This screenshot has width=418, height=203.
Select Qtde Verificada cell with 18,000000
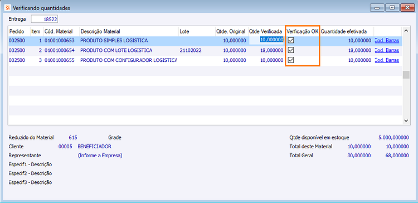tap(266, 50)
